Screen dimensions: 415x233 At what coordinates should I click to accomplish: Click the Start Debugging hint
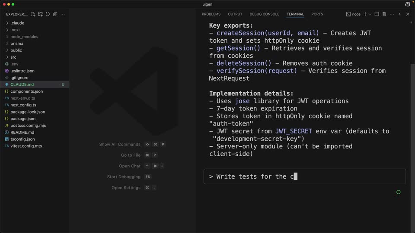point(129,177)
